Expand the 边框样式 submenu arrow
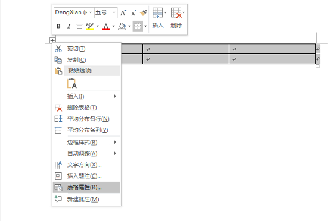The width and height of the screenshot is (336, 221). (116, 143)
